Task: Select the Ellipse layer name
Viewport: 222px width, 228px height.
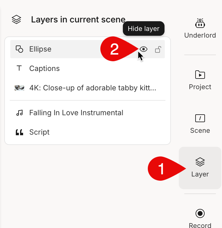Action: pos(40,49)
